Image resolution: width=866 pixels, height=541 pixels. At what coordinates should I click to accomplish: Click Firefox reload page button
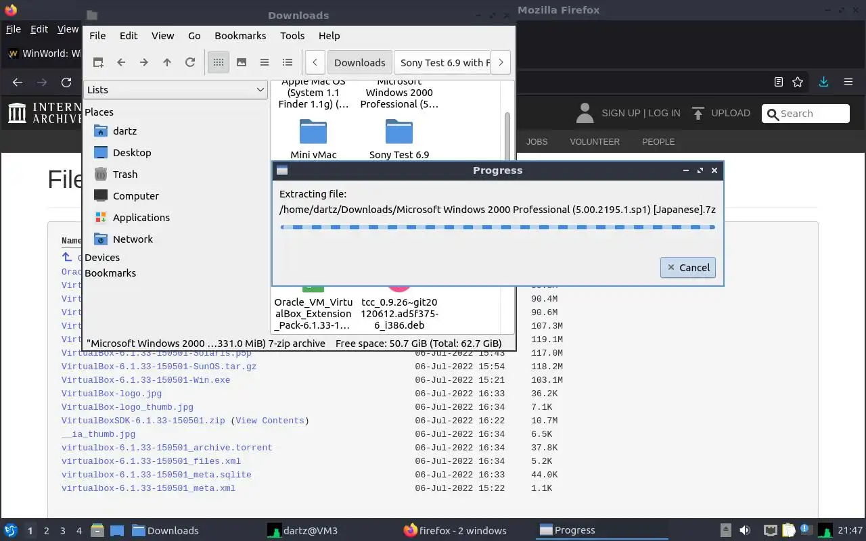tap(66, 82)
